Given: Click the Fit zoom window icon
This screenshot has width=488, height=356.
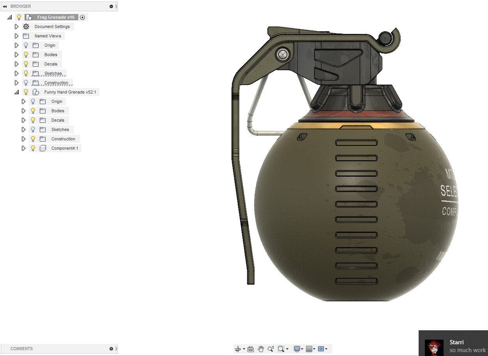Looking at the screenshot, I should pos(280,349).
